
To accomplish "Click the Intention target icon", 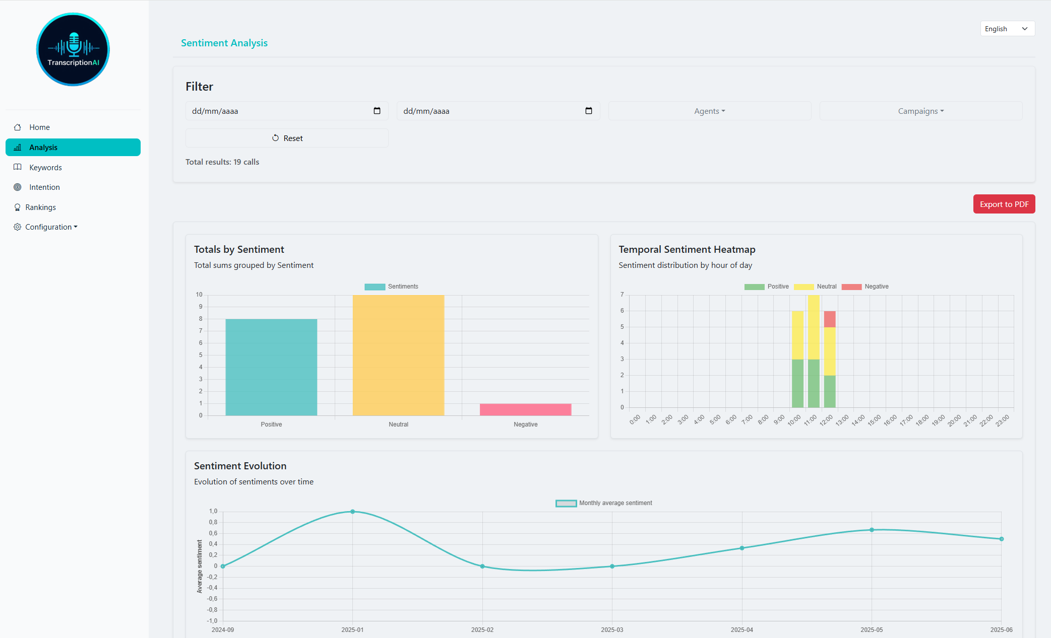I will point(18,187).
